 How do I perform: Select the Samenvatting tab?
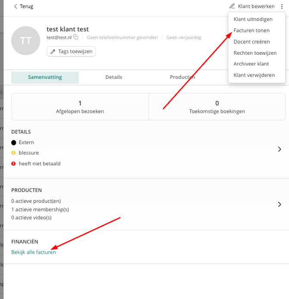[x=45, y=77]
